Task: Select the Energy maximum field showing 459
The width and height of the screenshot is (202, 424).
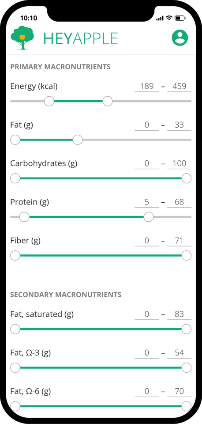Action: (x=180, y=87)
